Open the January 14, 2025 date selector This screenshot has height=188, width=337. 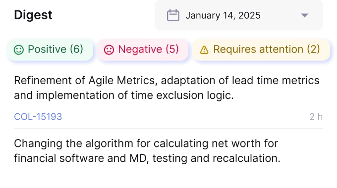[x=238, y=15]
